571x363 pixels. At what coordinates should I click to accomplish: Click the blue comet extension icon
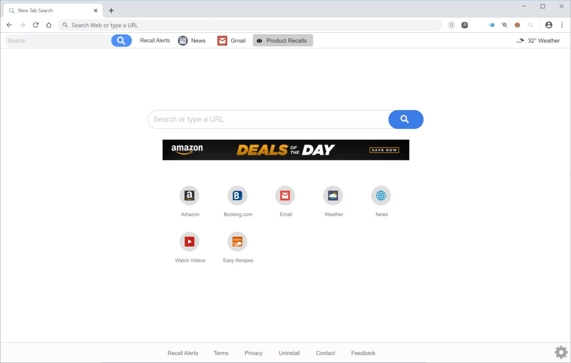pyautogui.click(x=491, y=25)
